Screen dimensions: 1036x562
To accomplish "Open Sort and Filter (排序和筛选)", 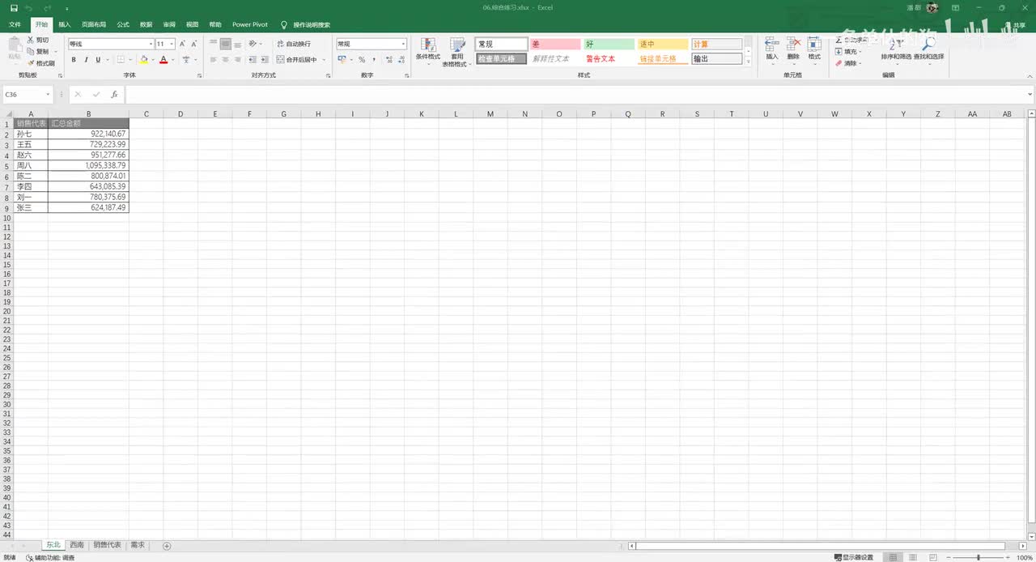I will [896, 49].
